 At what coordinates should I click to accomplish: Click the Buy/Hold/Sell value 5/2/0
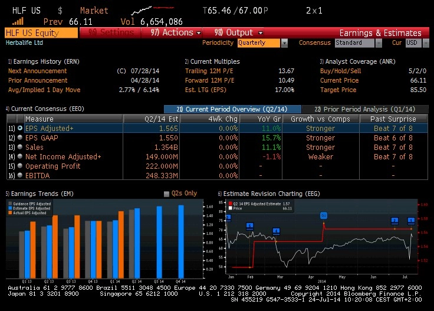(417, 71)
